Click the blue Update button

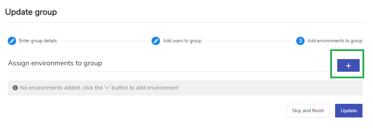[349, 110]
